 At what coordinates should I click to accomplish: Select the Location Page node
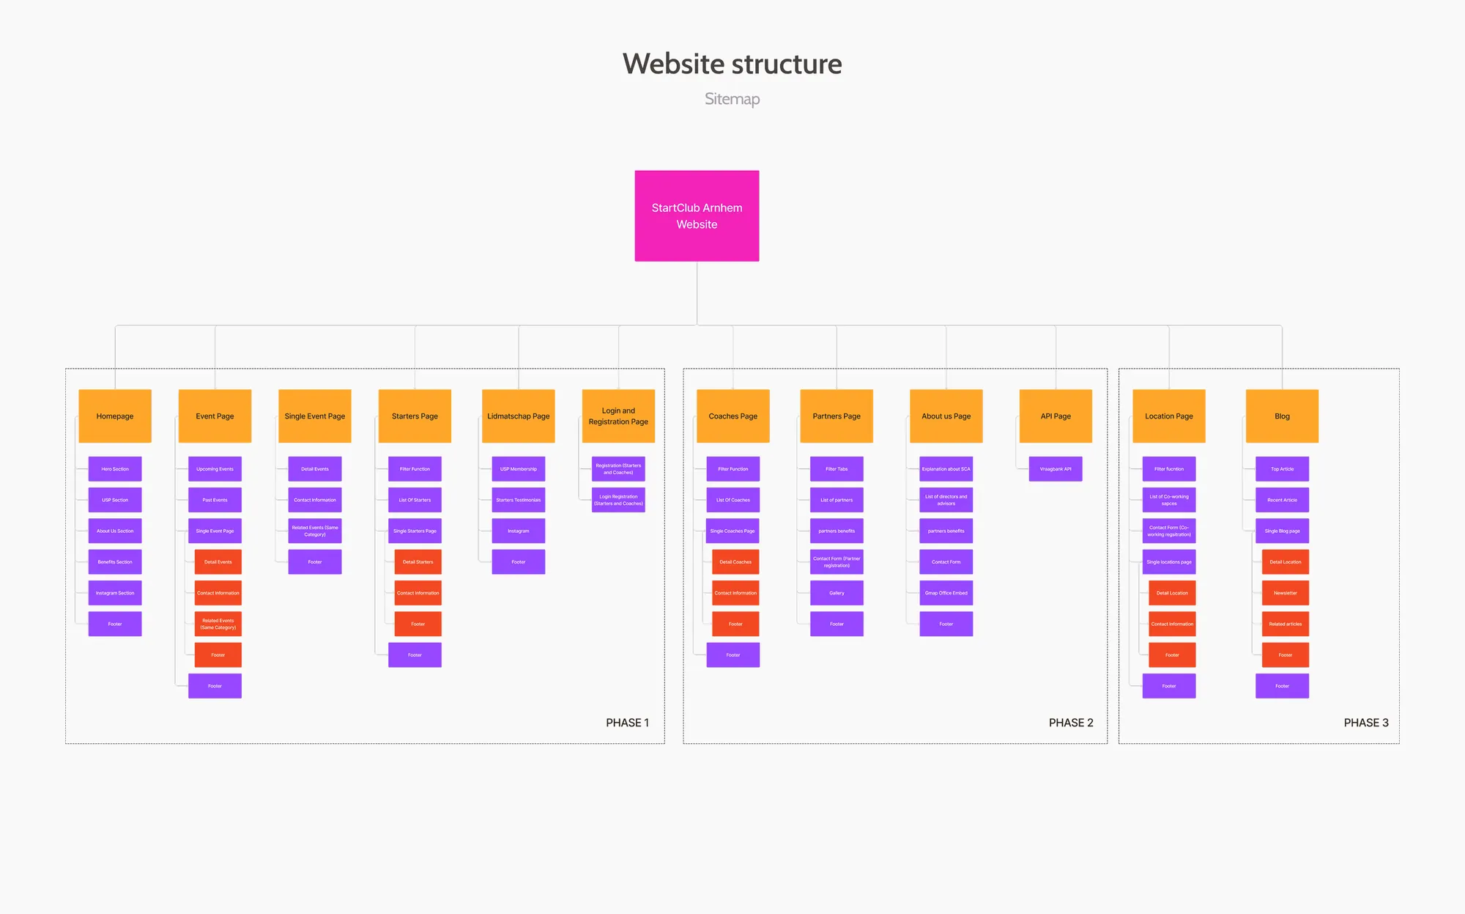[1169, 416]
